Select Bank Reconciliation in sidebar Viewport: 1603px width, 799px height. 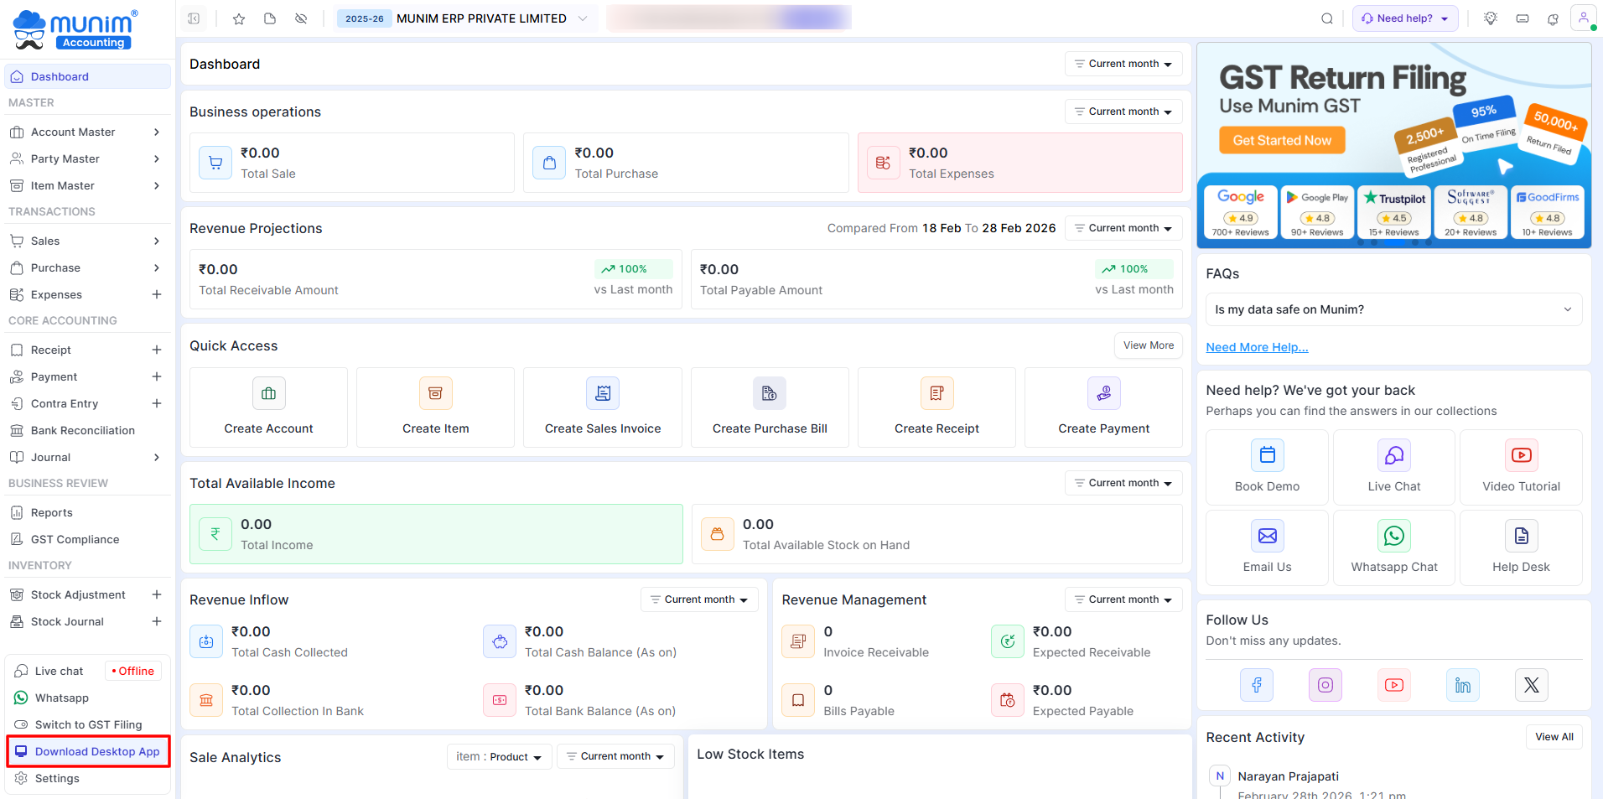82,430
